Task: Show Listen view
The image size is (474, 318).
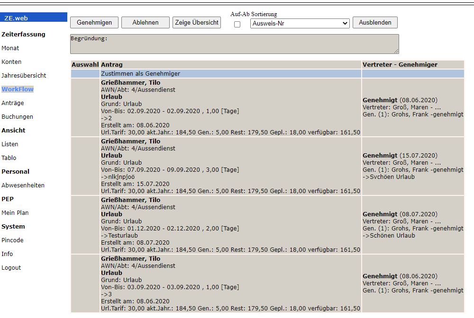Action: point(10,144)
